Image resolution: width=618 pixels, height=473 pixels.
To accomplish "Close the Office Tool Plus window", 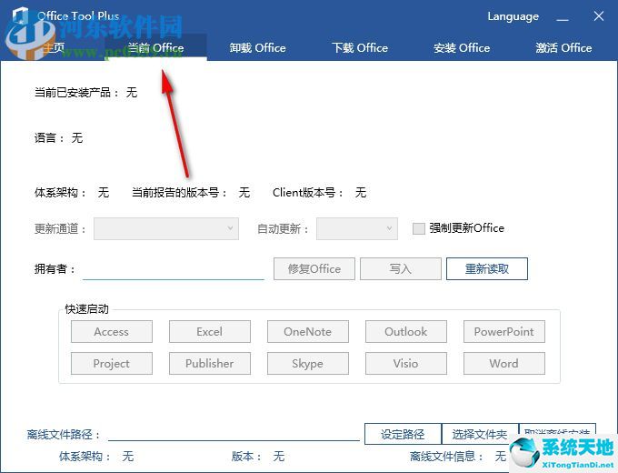I will tap(599, 16).
